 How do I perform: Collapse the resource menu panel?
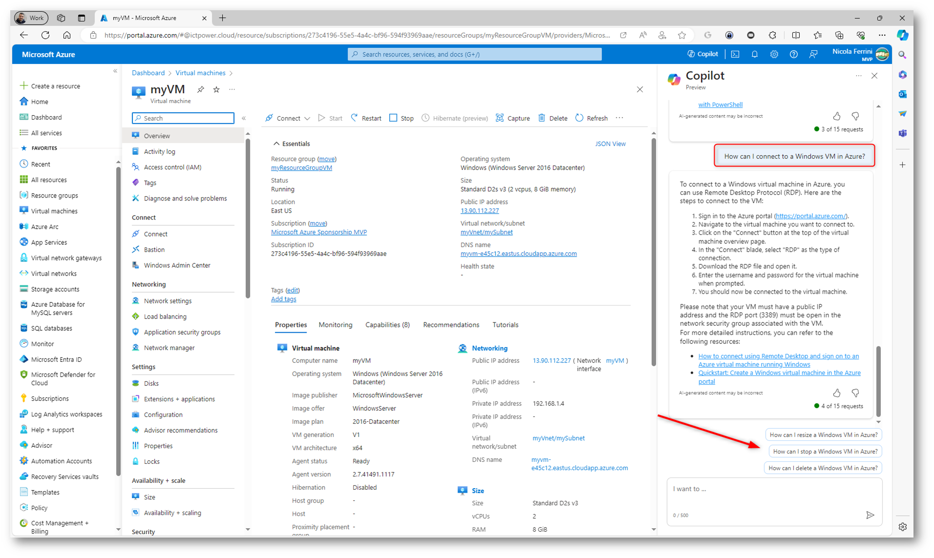[x=244, y=118]
